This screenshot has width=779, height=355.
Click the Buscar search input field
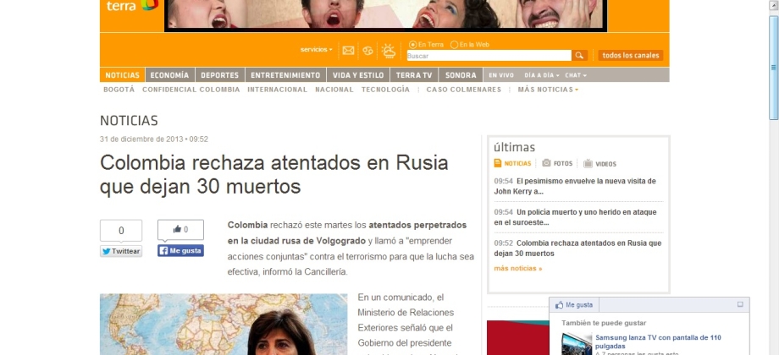(489, 56)
